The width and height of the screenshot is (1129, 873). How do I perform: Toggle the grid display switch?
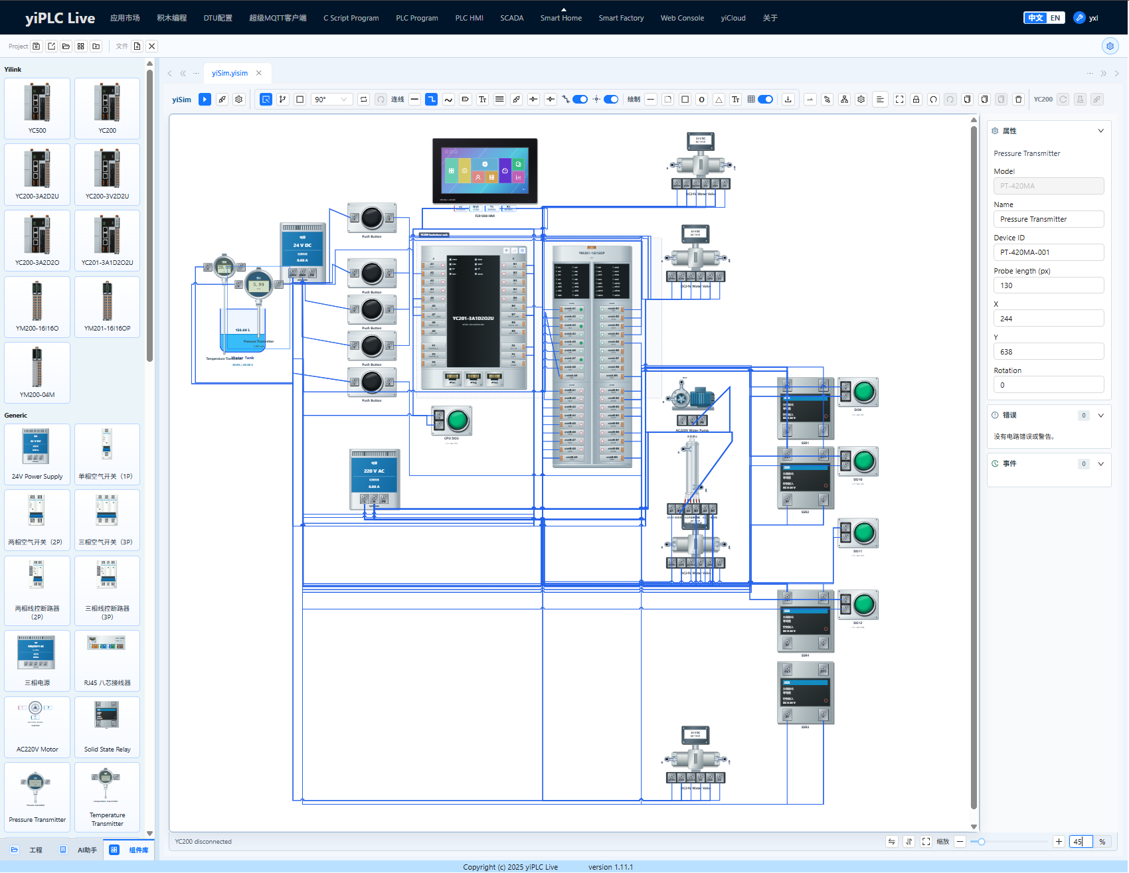tap(765, 100)
